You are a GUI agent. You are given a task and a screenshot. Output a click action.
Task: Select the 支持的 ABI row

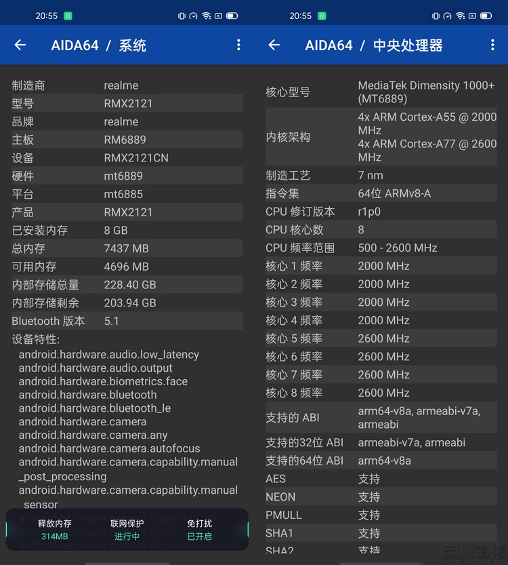tap(381, 418)
